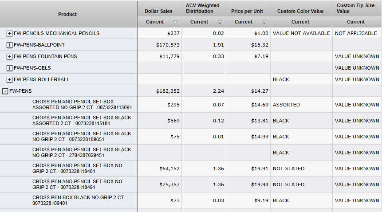Click the Dollar Sales column header

coord(158,11)
